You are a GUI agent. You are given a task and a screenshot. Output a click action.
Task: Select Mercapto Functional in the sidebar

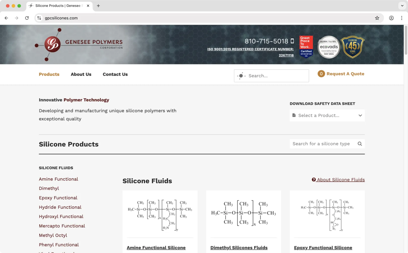(62, 226)
